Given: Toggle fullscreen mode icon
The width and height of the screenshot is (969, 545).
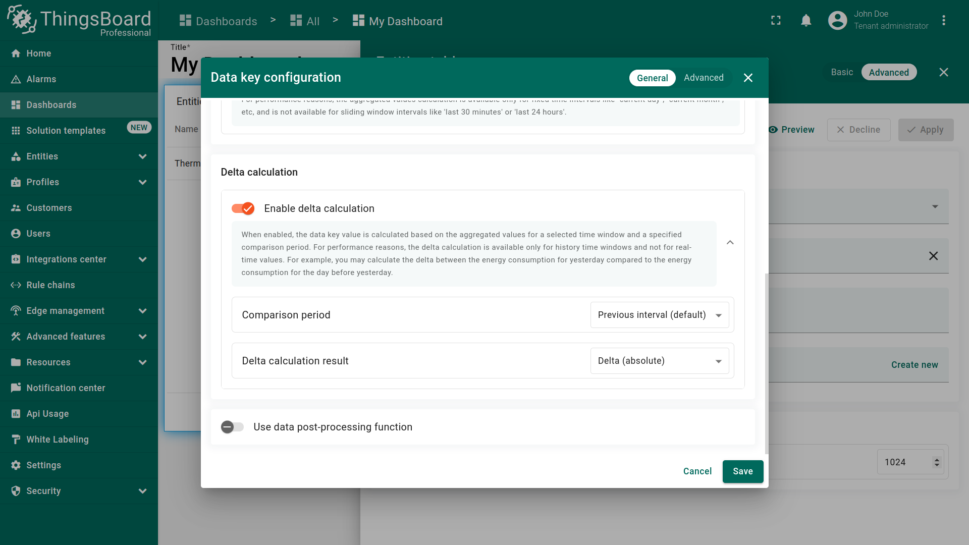Looking at the screenshot, I should pyautogui.click(x=776, y=21).
